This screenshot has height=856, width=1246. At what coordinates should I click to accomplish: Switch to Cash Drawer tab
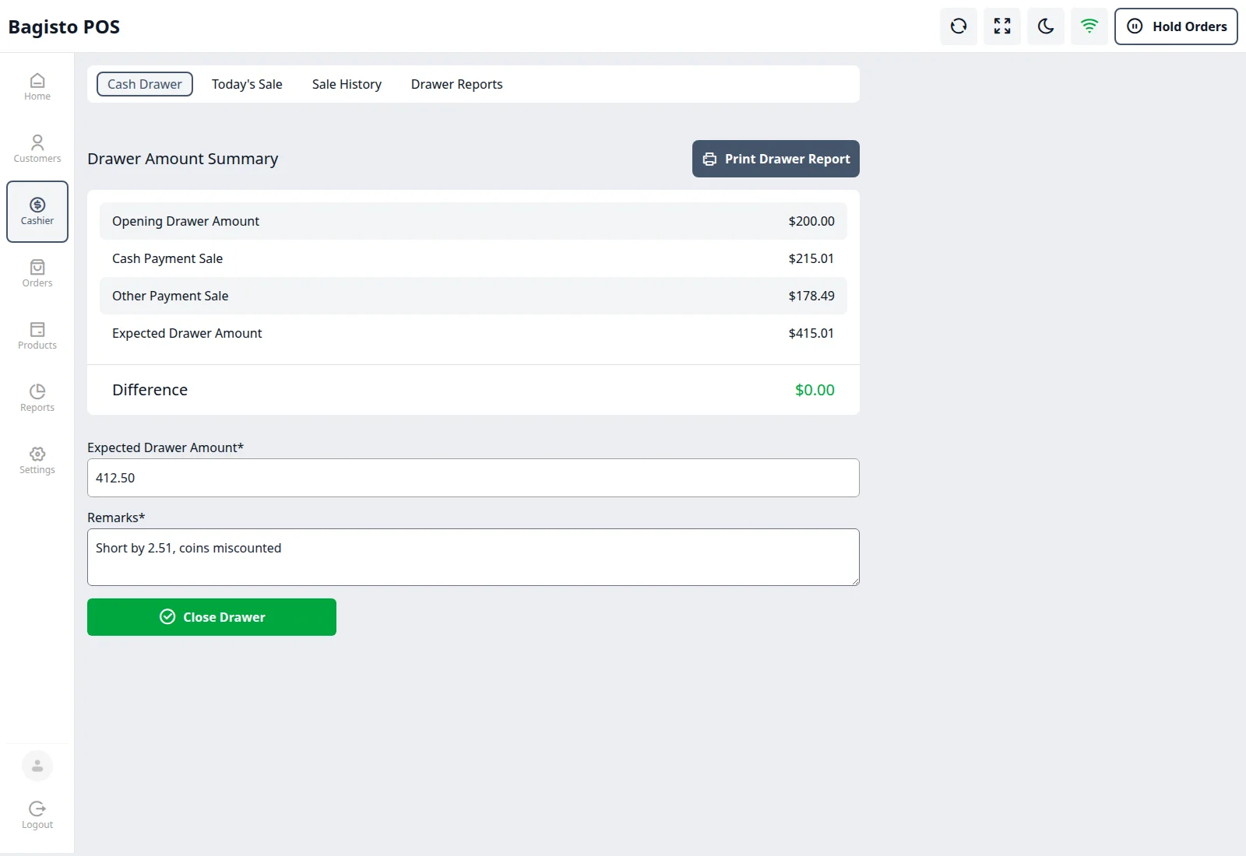145,84
